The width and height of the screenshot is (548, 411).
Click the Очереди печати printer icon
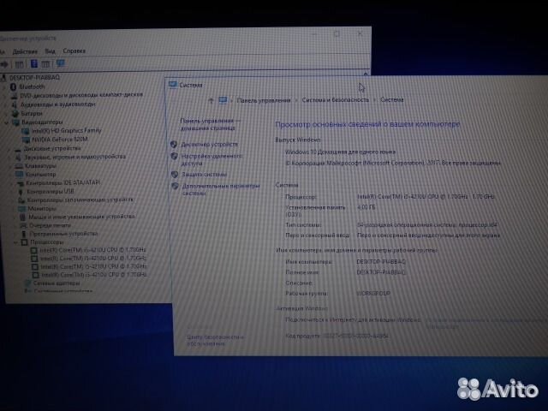pos(23,226)
